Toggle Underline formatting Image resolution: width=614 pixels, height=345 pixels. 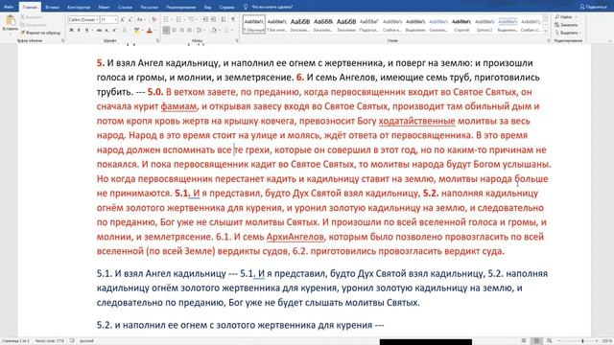point(86,30)
